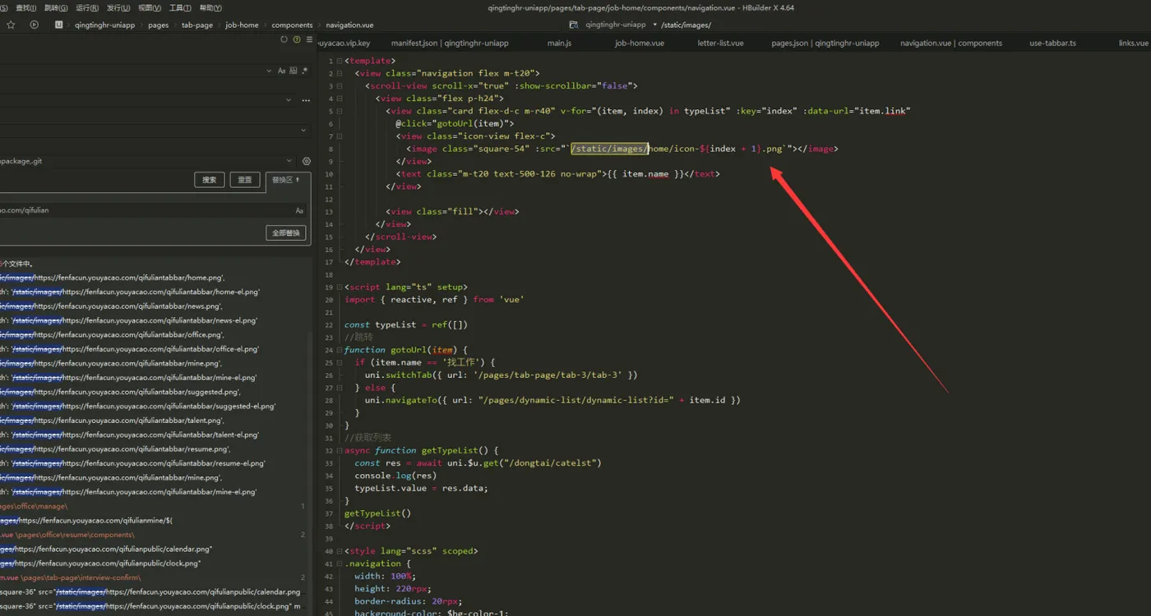Image resolution: width=1151 pixels, height=616 pixels.
Task: Open the second field's dropdown chevron
Action: click(x=289, y=100)
